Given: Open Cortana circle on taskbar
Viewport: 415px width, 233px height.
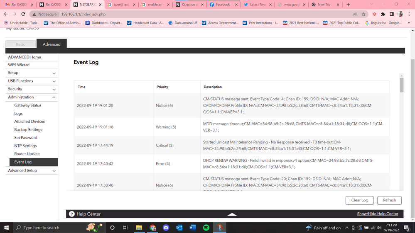Looking at the screenshot, I should pyautogui.click(x=112, y=228).
